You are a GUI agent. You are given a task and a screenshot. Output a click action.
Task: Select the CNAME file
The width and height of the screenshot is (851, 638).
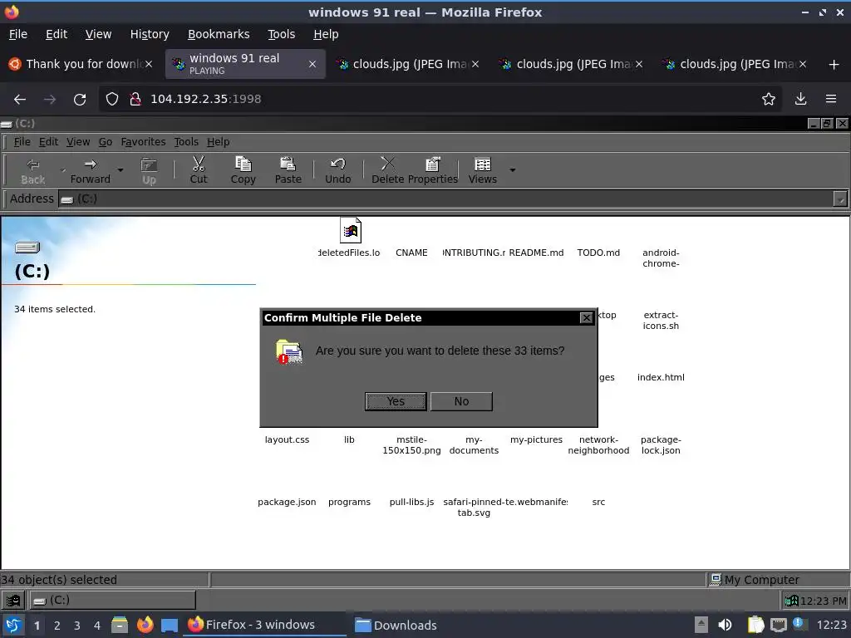pos(411,253)
